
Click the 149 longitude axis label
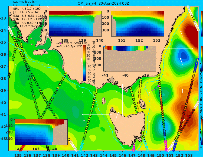[x=151, y=155]
